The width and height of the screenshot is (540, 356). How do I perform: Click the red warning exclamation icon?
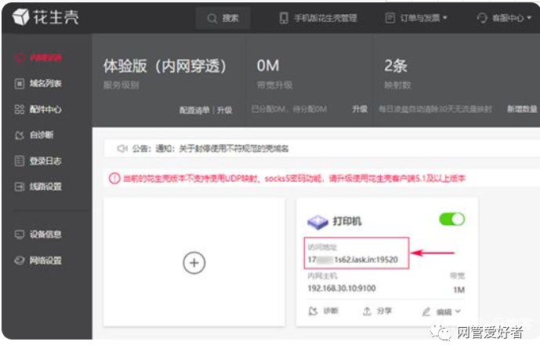click(114, 178)
